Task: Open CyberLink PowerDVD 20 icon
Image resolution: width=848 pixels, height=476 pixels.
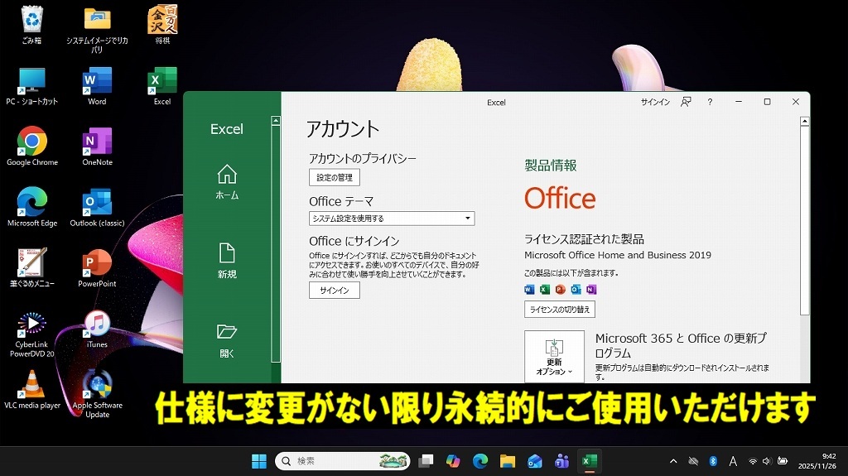Action: [x=32, y=333]
